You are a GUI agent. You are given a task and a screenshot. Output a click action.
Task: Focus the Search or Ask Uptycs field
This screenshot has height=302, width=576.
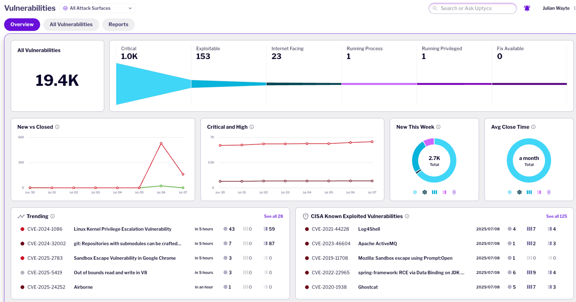(x=473, y=8)
